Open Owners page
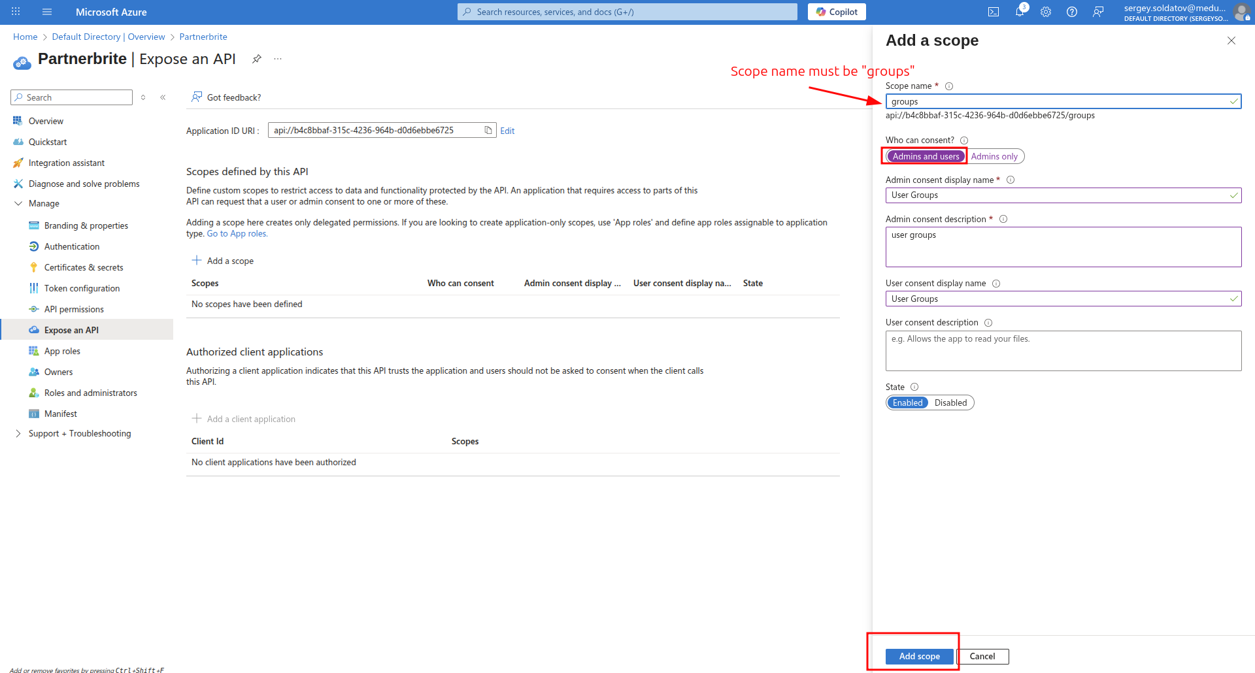1255x673 pixels. click(59, 372)
